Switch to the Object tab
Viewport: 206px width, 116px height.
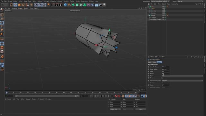pyautogui.click(x=159, y=62)
